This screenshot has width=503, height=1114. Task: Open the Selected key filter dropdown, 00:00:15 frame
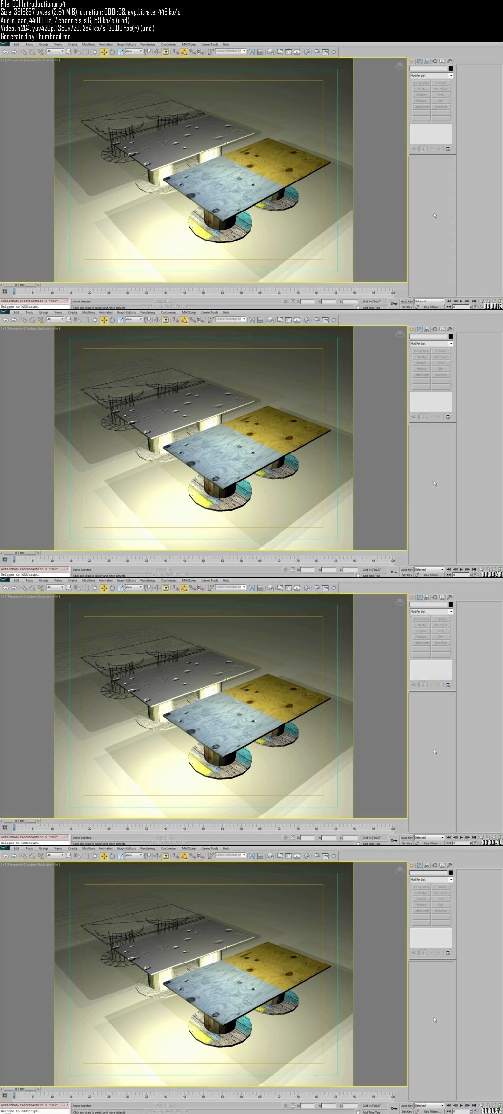click(x=429, y=301)
